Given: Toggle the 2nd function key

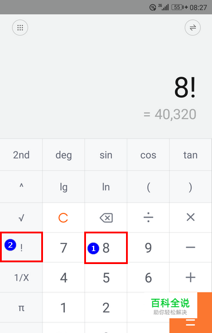Looking at the screenshot, I should pos(21,155).
